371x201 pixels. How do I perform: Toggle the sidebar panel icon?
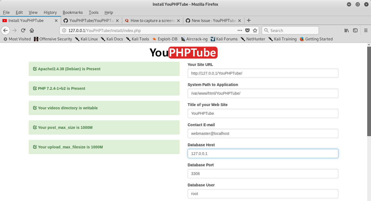pos(355,30)
